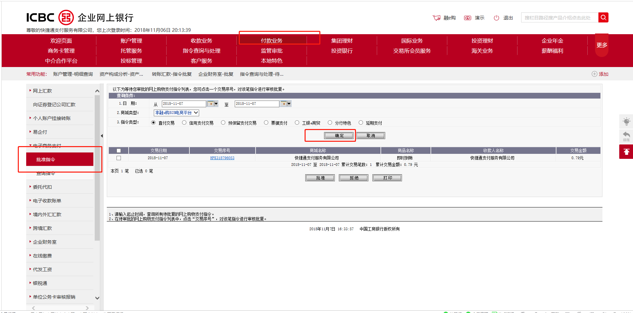
Task: Open the 付款业务 menu
Action: 272,41
